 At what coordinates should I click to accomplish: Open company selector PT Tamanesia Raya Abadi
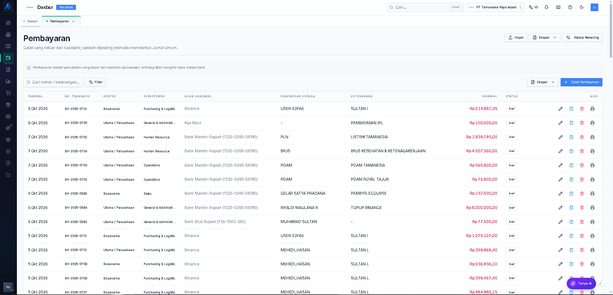[x=495, y=7]
